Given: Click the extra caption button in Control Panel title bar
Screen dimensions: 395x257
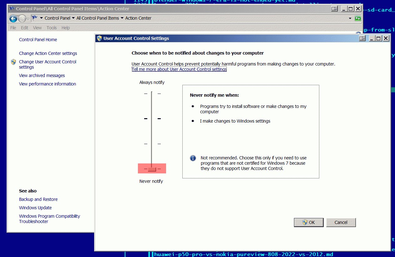Looking at the screenshot, I should point(335,9).
